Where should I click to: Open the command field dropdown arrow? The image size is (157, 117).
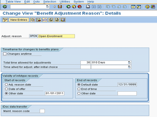[47, 7]
